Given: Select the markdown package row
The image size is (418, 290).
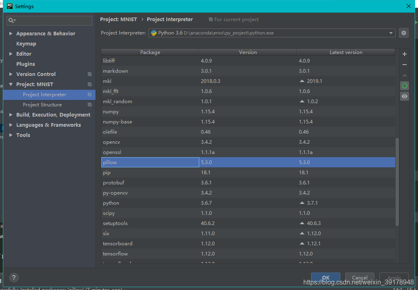Looking at the screenshot, I should click(x=248, y=71).
